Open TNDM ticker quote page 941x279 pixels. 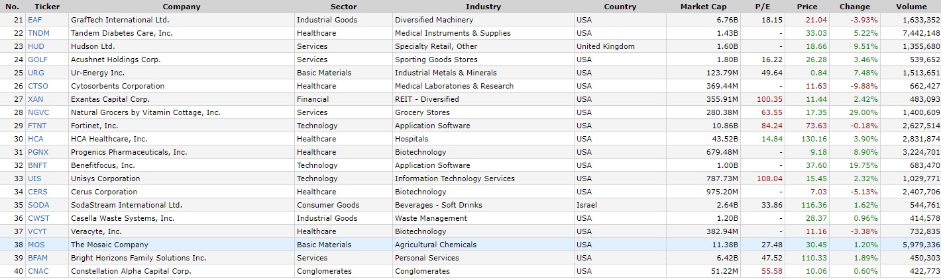pos(38,33)
